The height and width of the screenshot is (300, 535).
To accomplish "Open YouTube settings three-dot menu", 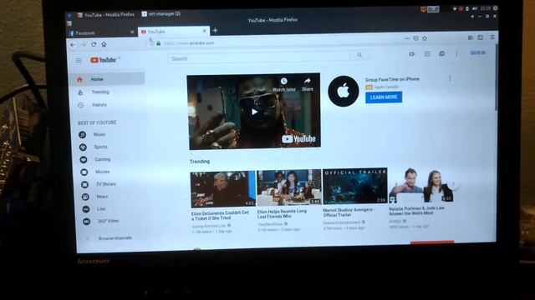I will click(x=456, y=53).
